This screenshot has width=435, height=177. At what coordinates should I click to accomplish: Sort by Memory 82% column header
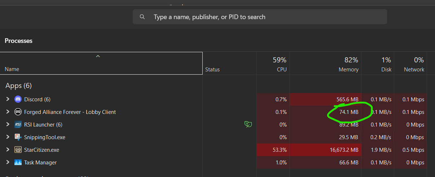325,64
